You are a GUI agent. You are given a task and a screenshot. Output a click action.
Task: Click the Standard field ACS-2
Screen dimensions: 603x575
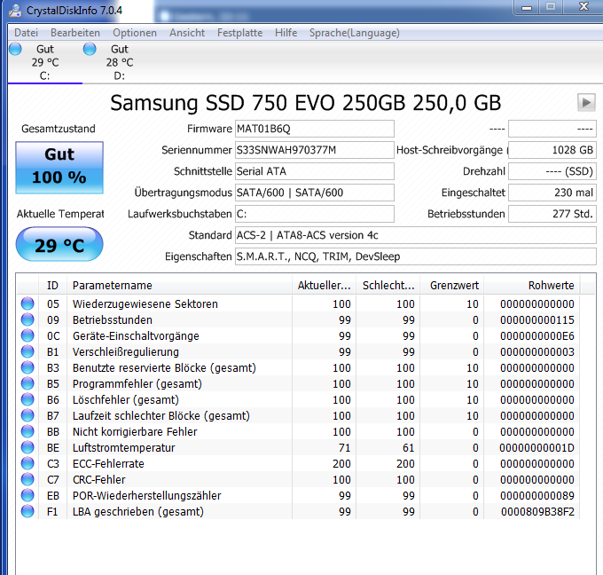coord(415,235)
